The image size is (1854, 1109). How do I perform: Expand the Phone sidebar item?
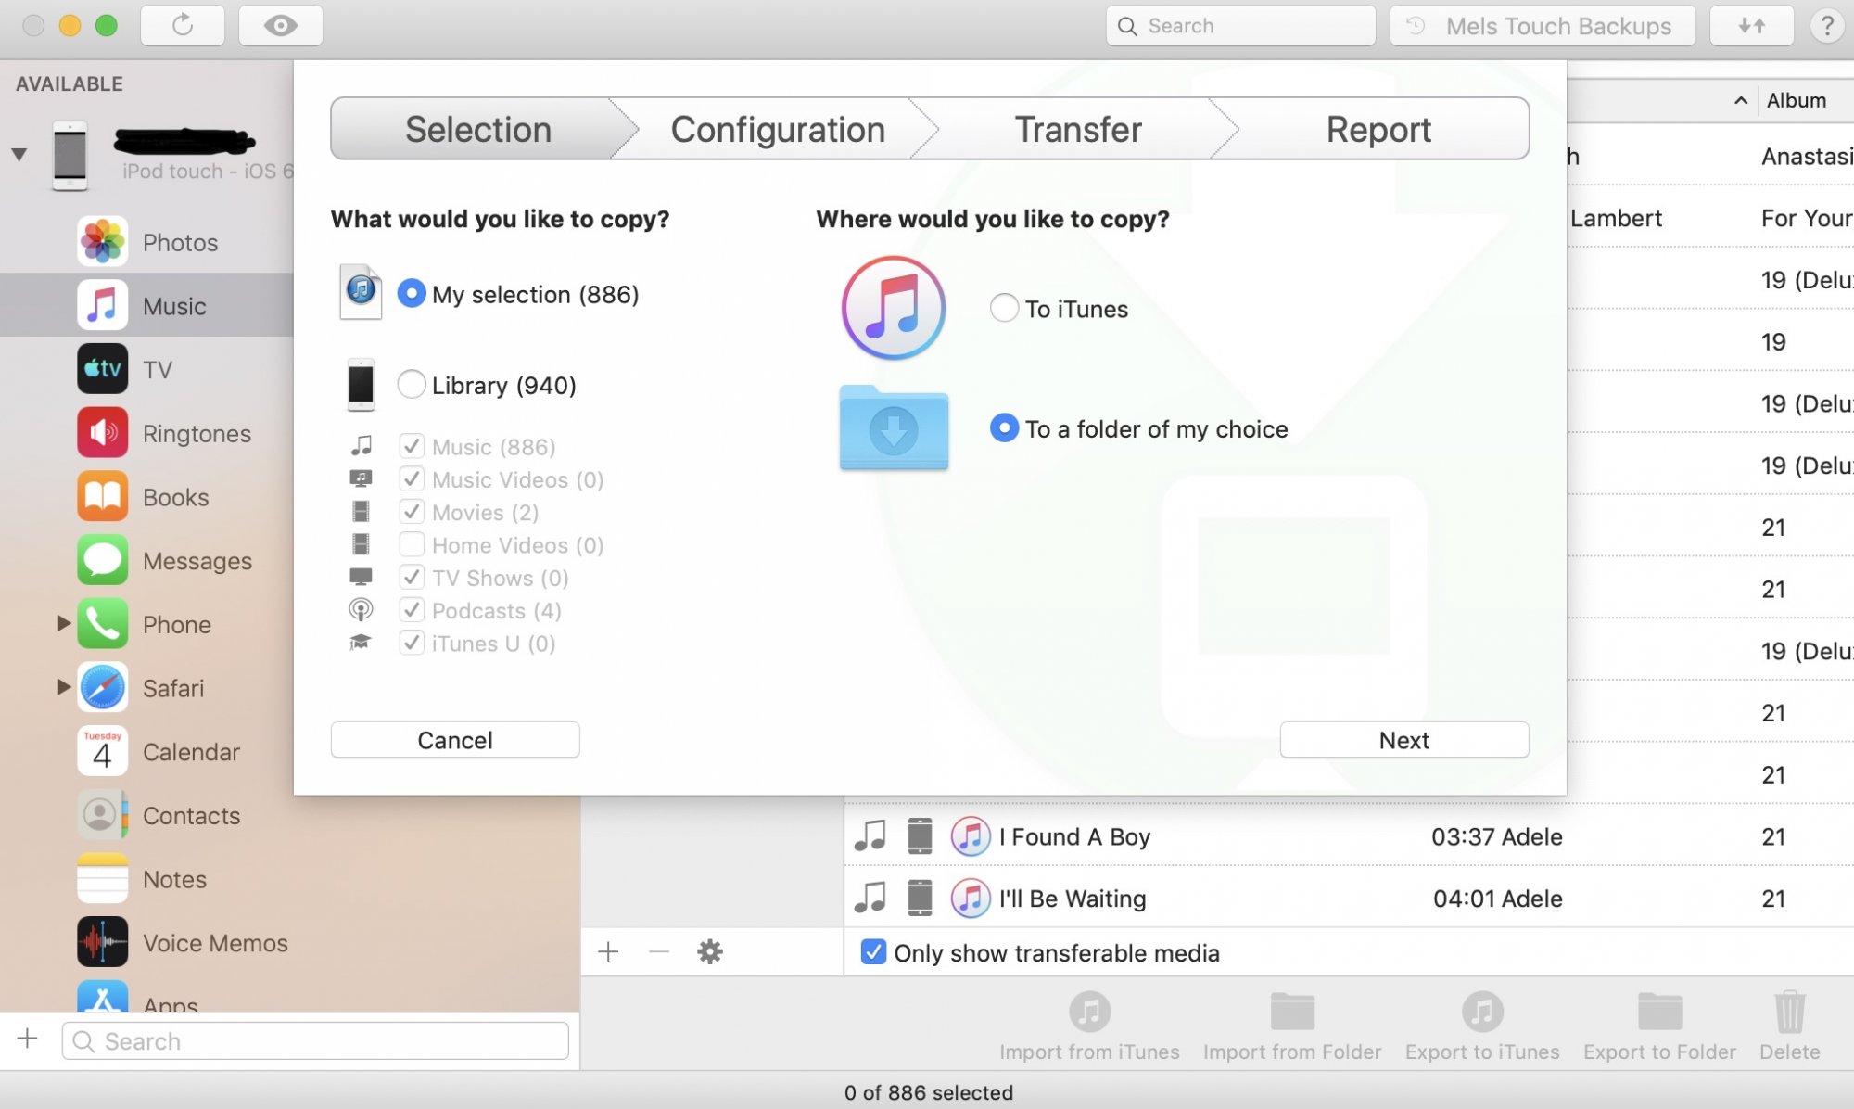[64, 623]
